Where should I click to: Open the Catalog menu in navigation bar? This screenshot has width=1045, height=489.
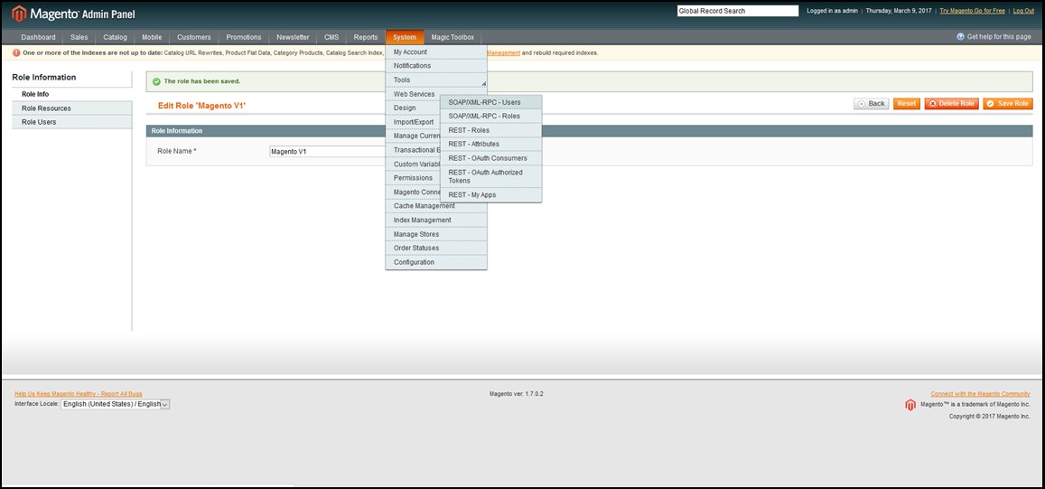[x=115, y=37]
